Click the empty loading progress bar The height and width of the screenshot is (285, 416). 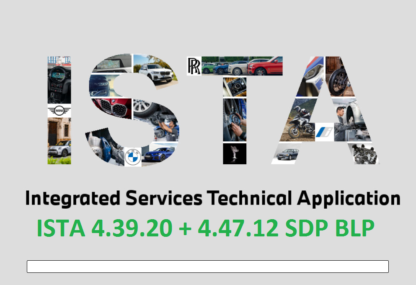(207, 267)
